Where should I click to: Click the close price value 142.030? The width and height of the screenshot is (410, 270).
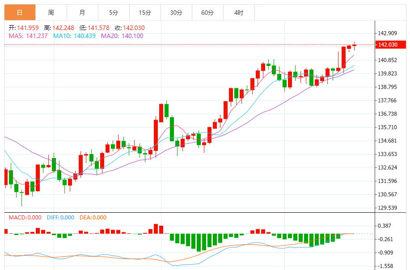[134, 28]
